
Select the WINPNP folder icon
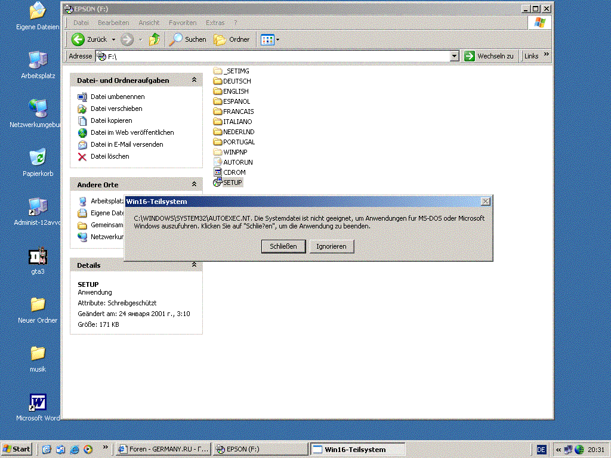[217, 152]
